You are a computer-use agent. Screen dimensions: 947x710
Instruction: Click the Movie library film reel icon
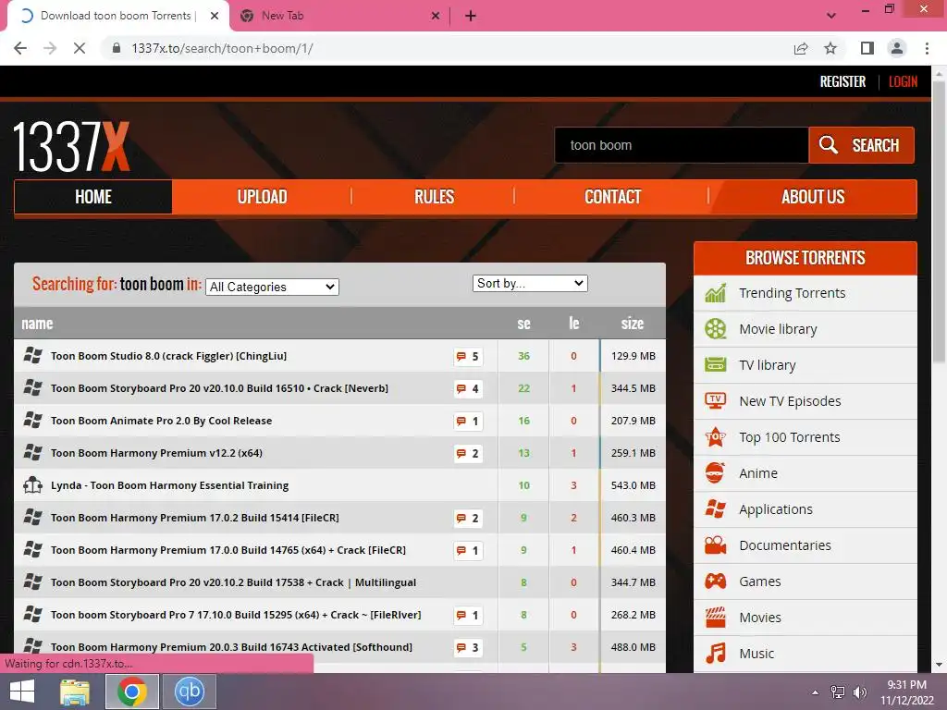[x=715, y=329]
